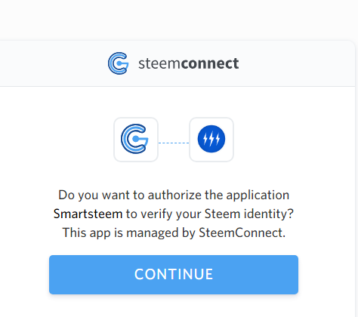Click the SteemConnect logo in the header
The width and height of the screenshot is (358, 317).
click(118, 63)
